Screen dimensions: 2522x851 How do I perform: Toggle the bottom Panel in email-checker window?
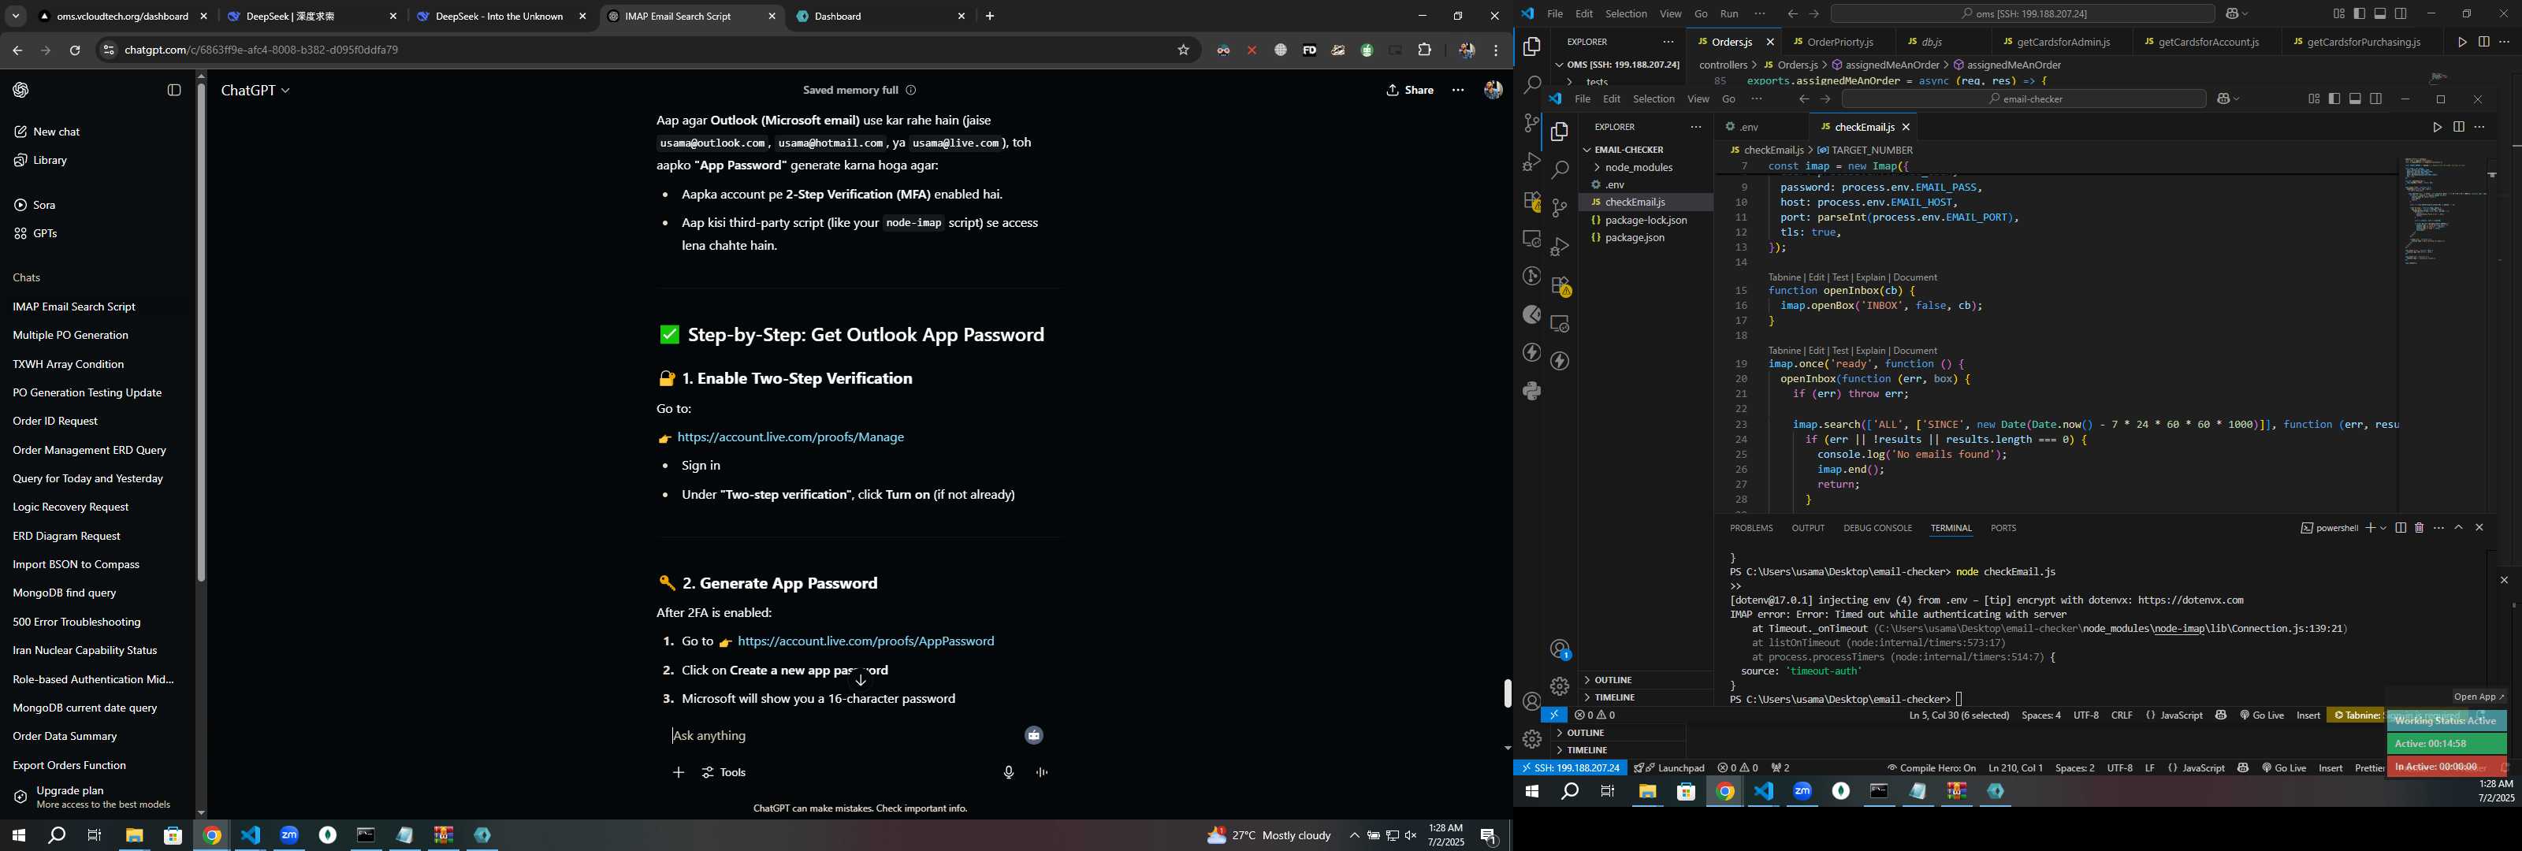point(2356,99)
